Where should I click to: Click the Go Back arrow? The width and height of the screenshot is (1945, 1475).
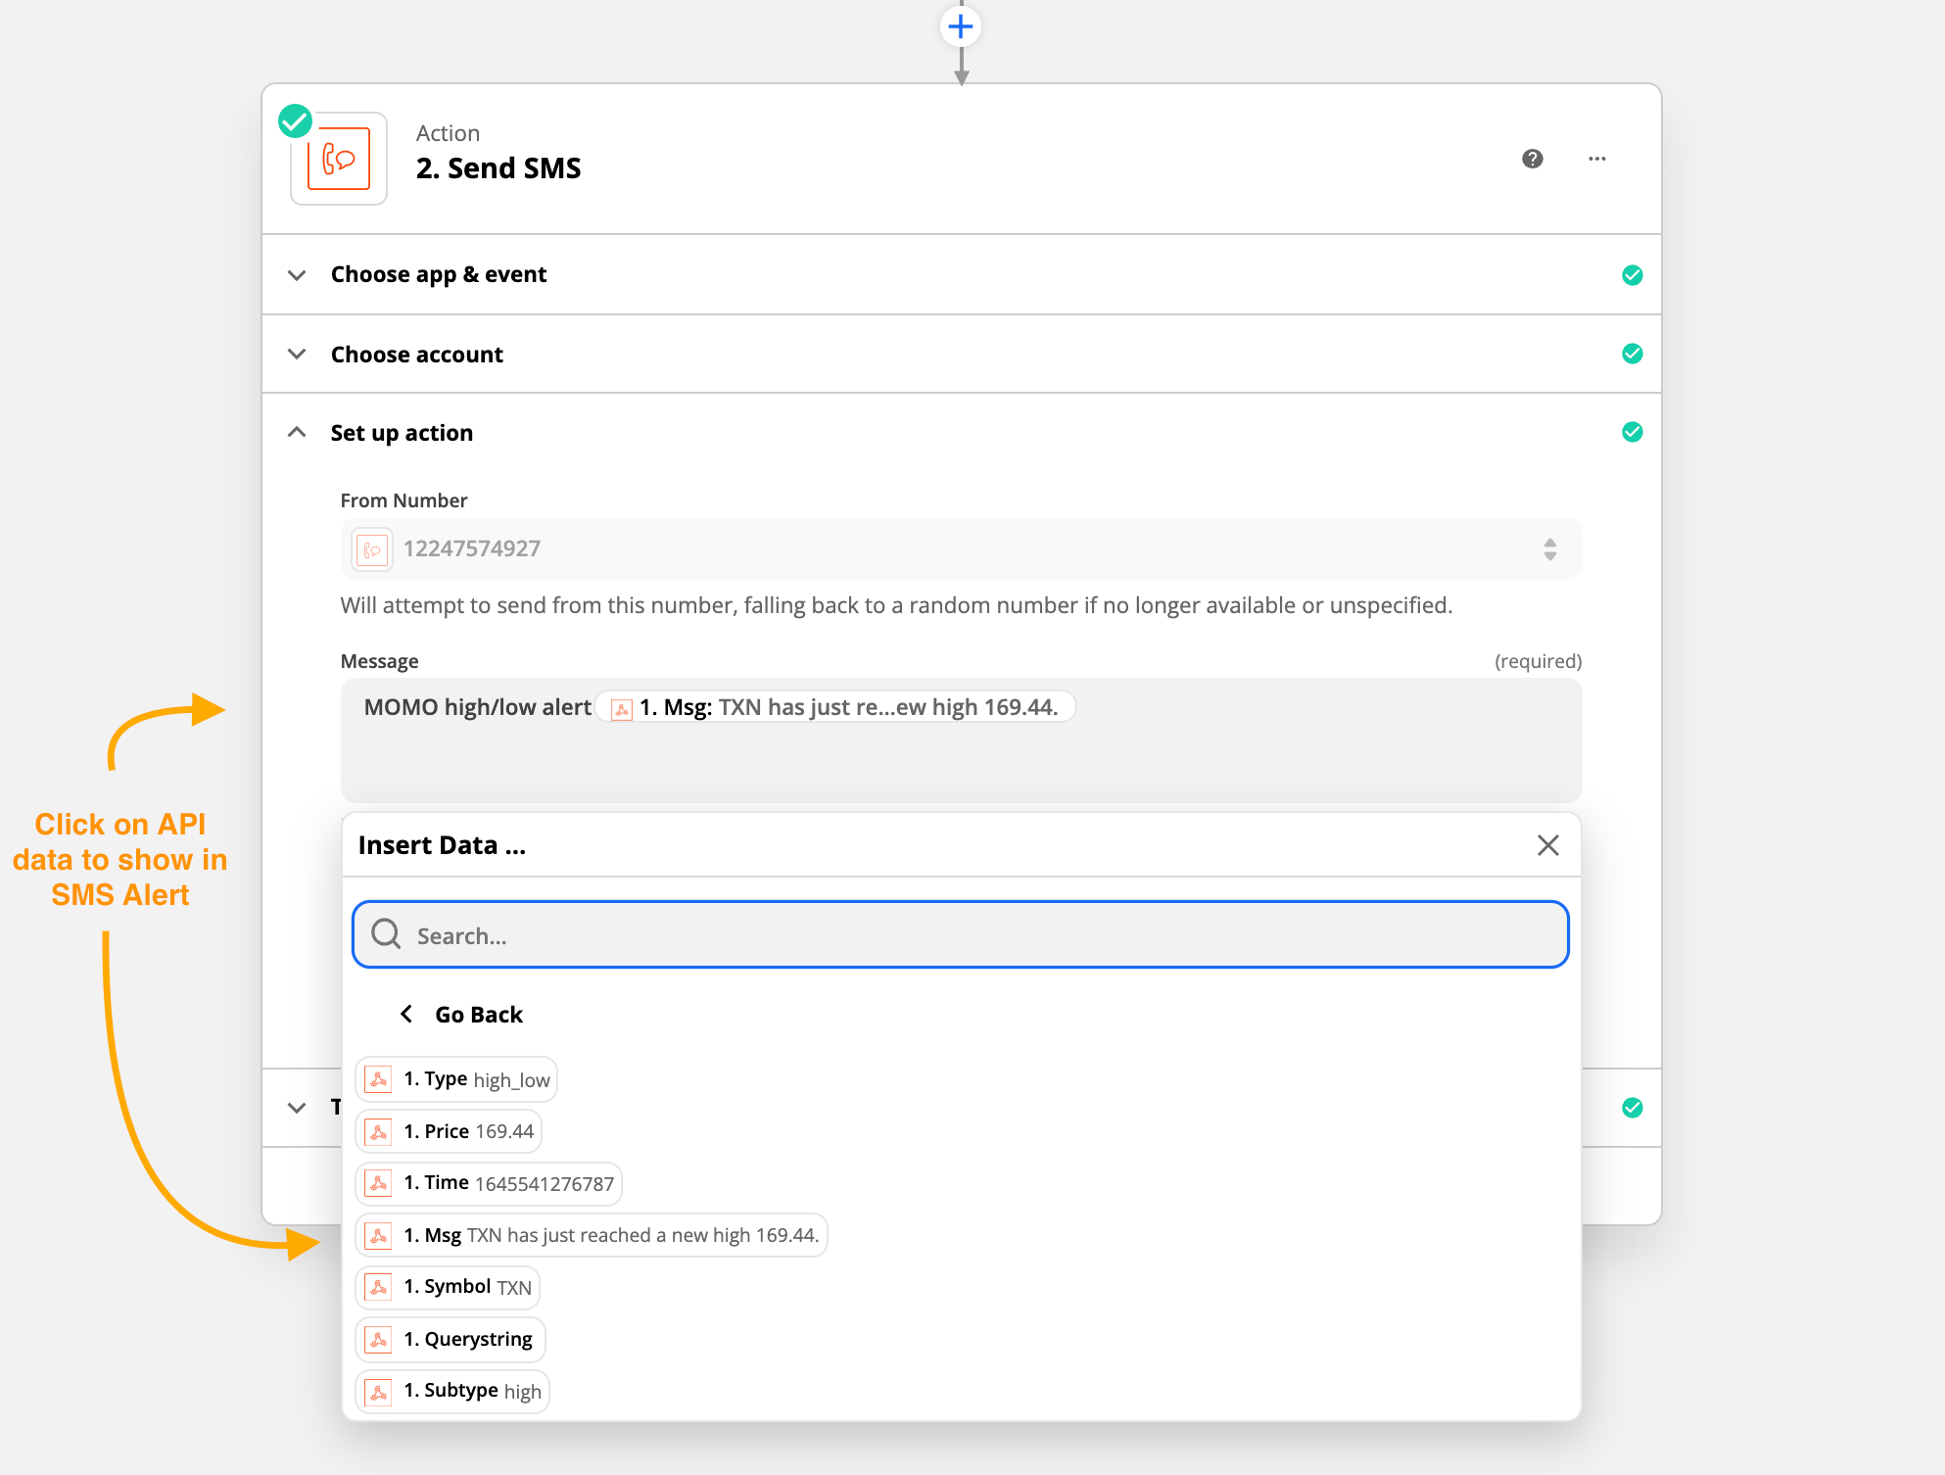(406, 1014)
